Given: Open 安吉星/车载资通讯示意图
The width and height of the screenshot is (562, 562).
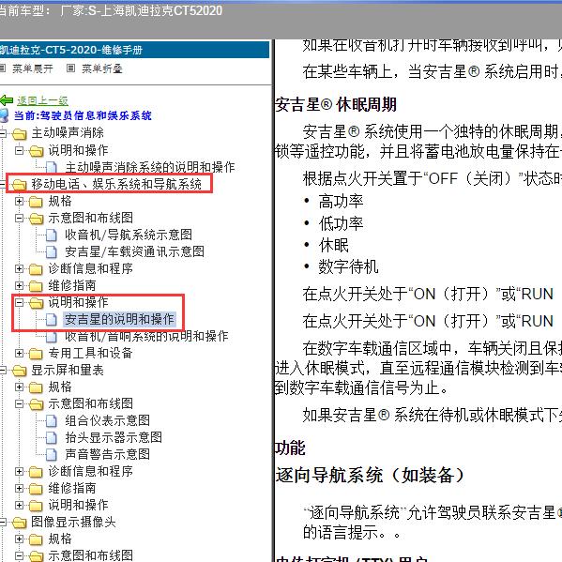Looking at the screenshot, I should click(135, 251).
